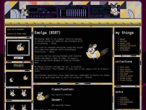Screen dimensions: 146x110
Task: Click the Emolga image beside Classification
Action: point(43,96)
